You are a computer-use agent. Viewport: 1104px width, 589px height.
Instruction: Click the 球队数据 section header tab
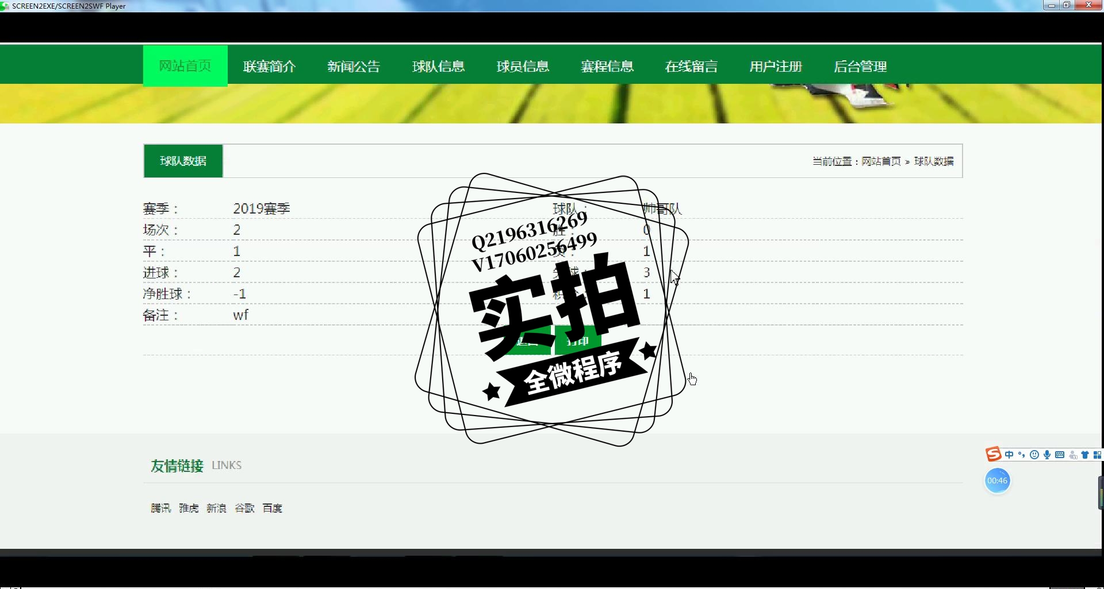pyautogui.click(x=183, y=161)
